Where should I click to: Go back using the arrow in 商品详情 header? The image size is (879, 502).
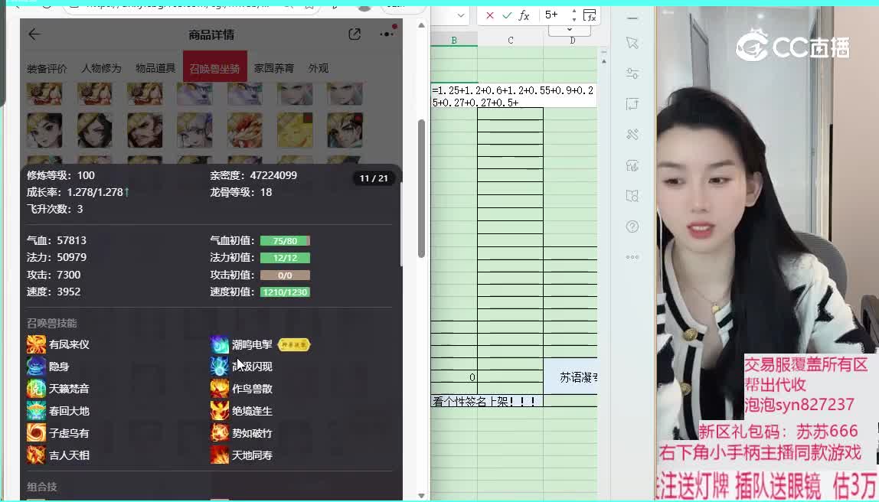tap(34, 34)
